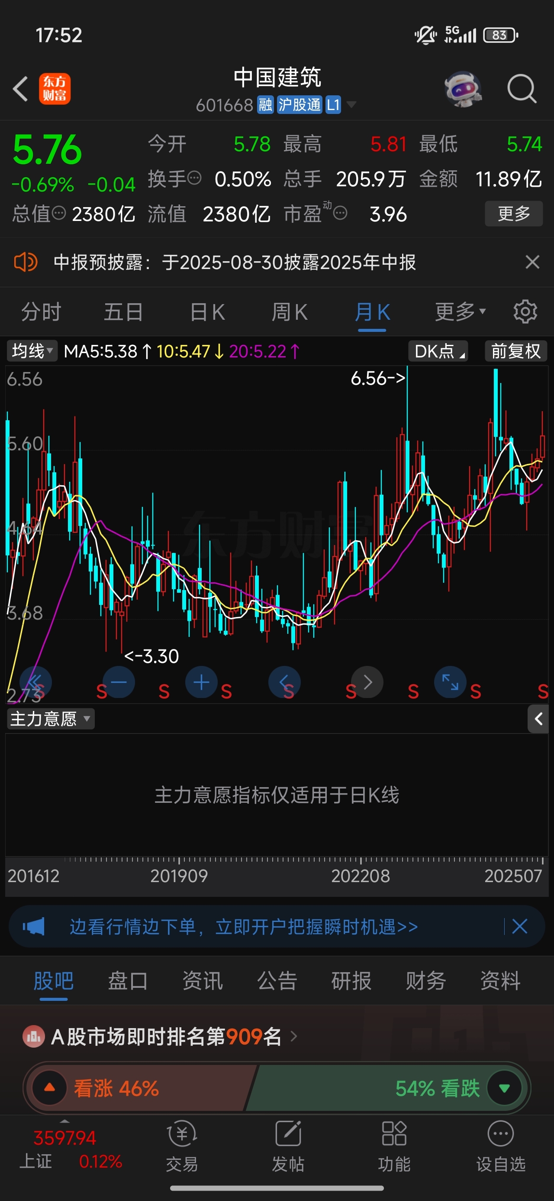
Task: Open the 盘口 tab
Action: [x=128, y=980]
